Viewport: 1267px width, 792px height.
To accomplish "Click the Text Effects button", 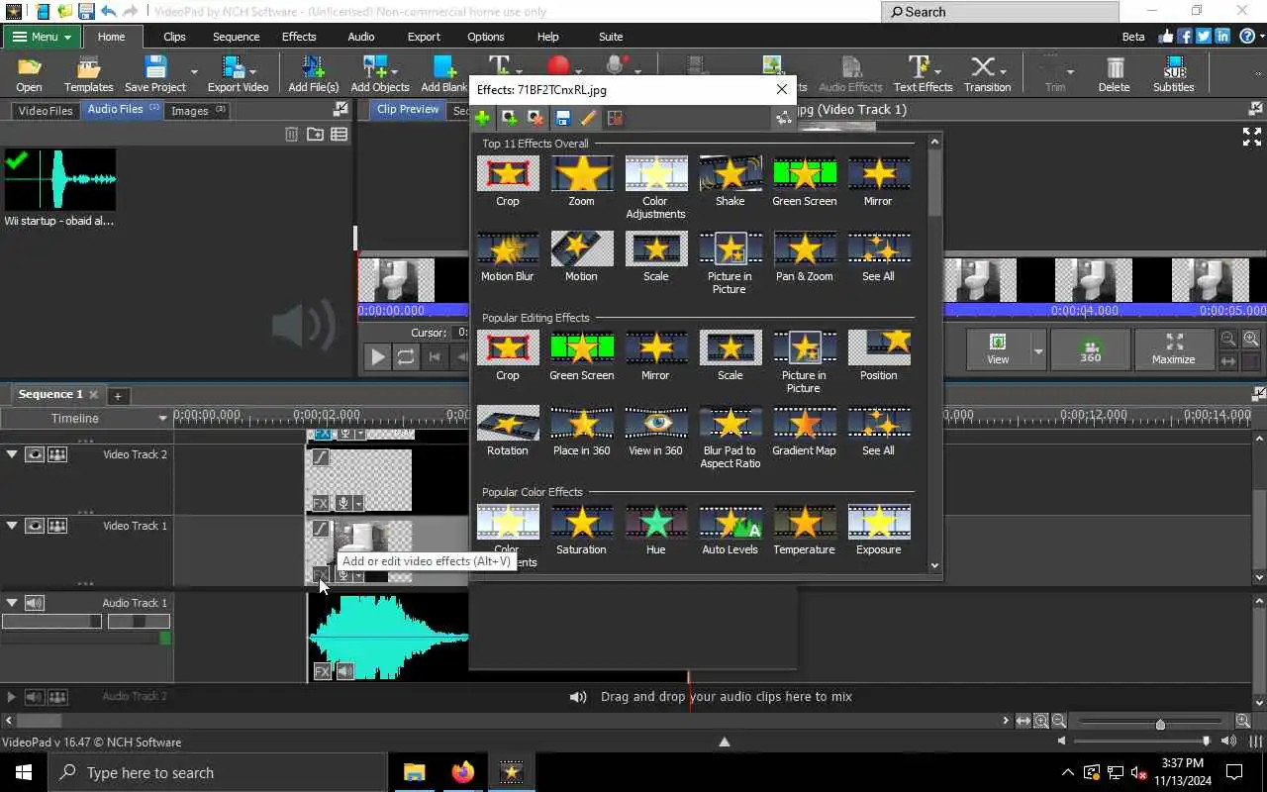I will pos(923,73).
